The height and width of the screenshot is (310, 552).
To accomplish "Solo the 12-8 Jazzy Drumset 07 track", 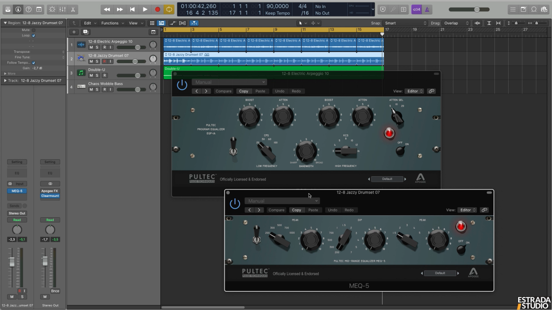I will click(x=97, y=62).
